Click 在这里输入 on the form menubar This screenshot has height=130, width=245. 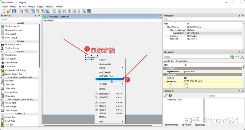49,21
